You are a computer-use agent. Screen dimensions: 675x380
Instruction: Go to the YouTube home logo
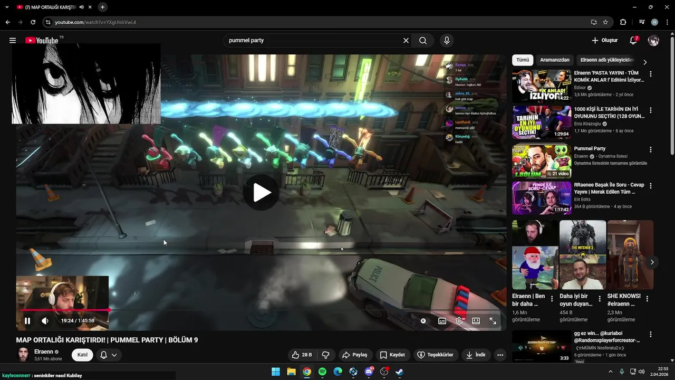point(42,40)
